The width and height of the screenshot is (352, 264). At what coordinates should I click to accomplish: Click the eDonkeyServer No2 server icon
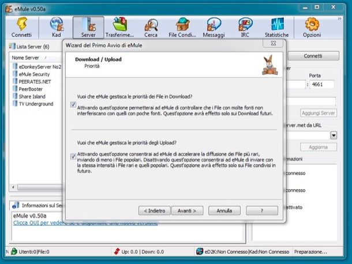coord(15,66)
